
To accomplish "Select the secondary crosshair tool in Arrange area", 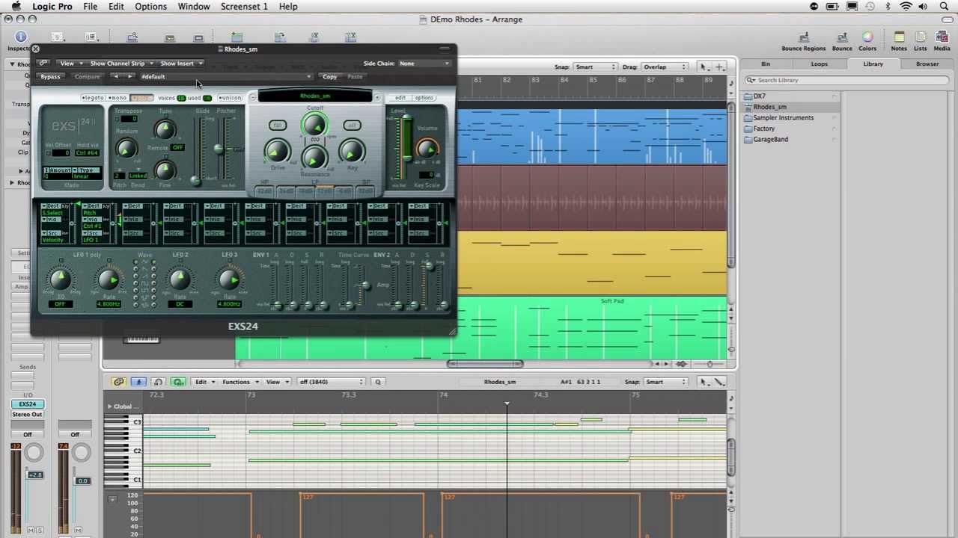I will pyautogui.click(x=719, y=67).
